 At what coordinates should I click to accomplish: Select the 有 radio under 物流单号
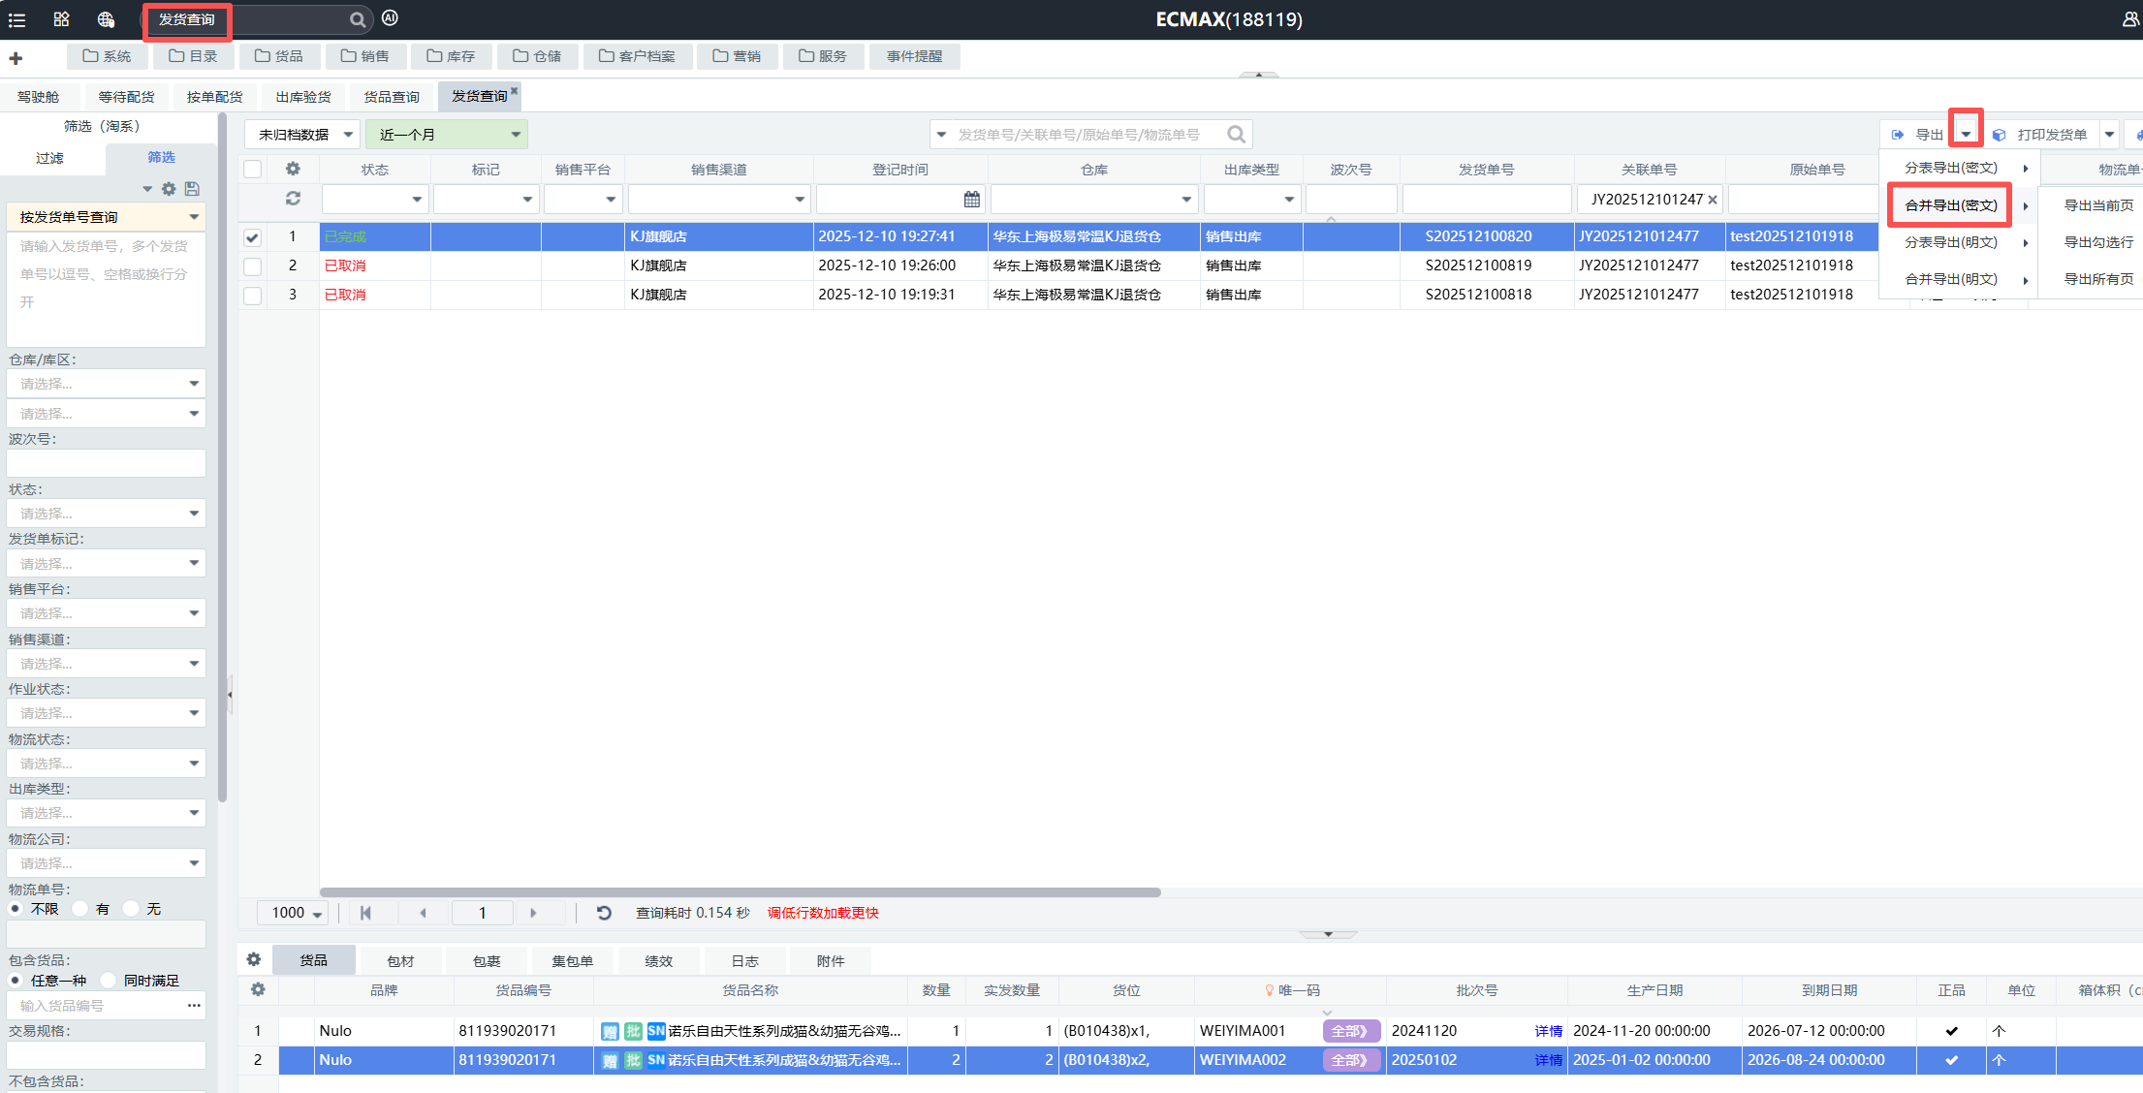(x=81, y=909)
